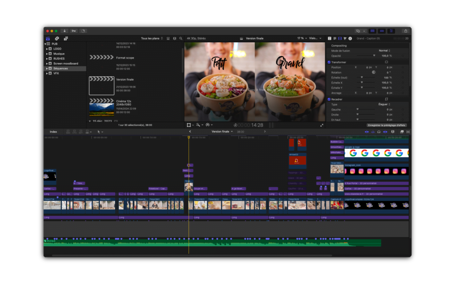The width and height of the screenshot is (455, 284).
Task: Select the Version finale project thumbnail
Action: point(102,86)
